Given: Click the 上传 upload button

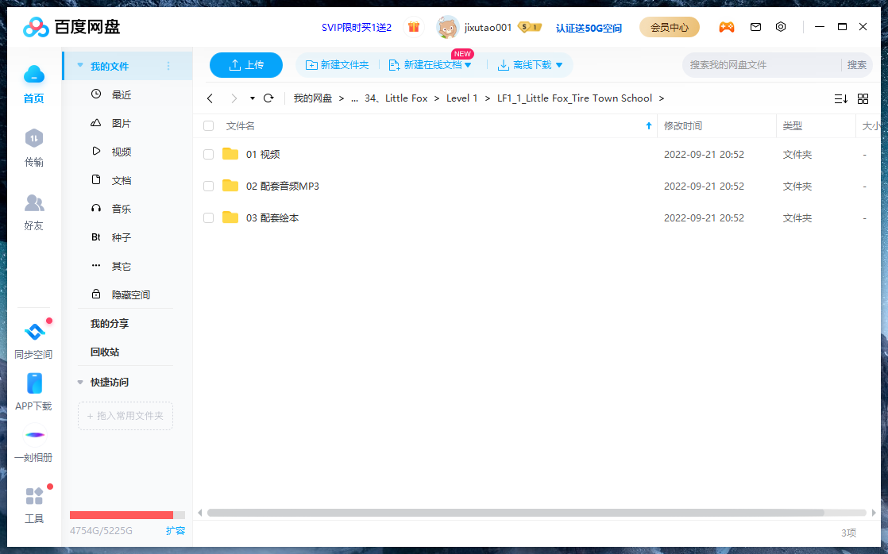Looking at the screenshot, I should click(246, 65).
